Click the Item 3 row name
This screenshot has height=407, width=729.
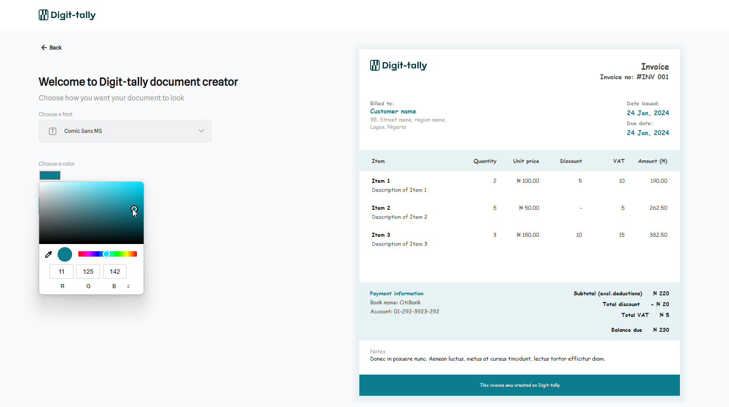click(x=381, y=235)
